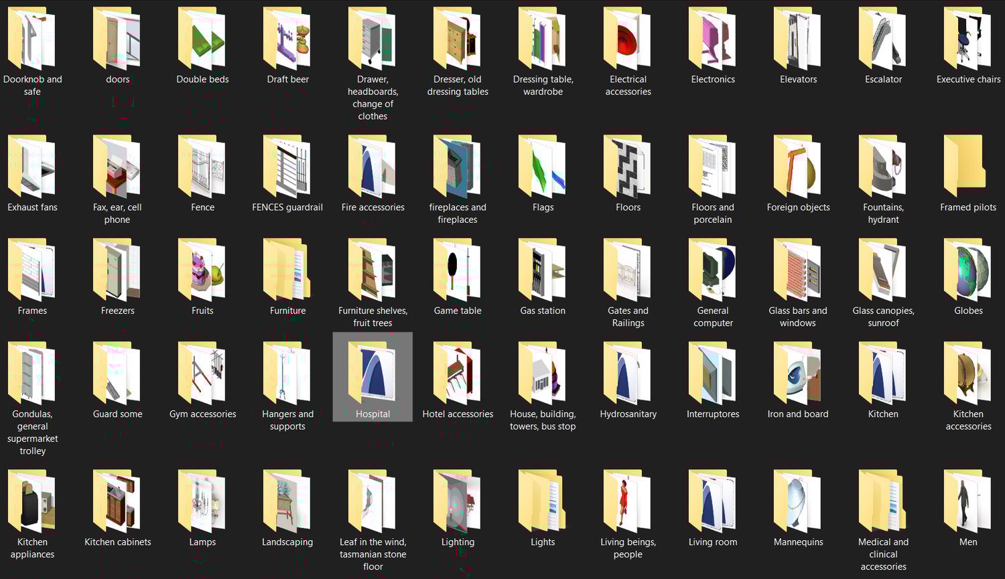Select the Frames folder icon
The width and height of the screenshot is (1005, 579).
click(x=32, y=270)
